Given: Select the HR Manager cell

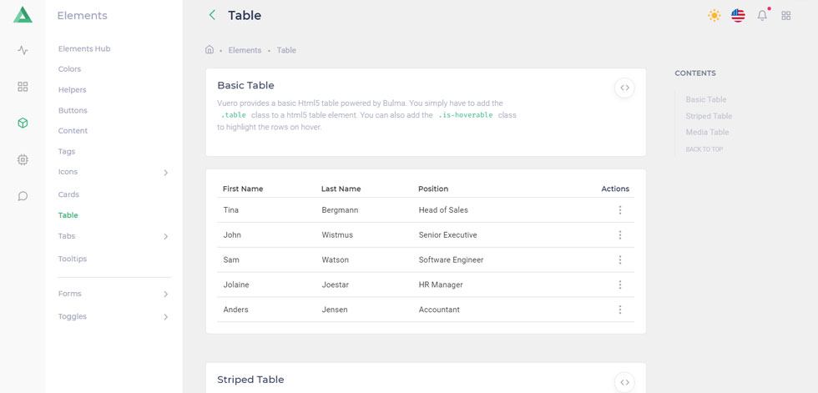Looking at the screenshot, I should (x=441, y=285).
